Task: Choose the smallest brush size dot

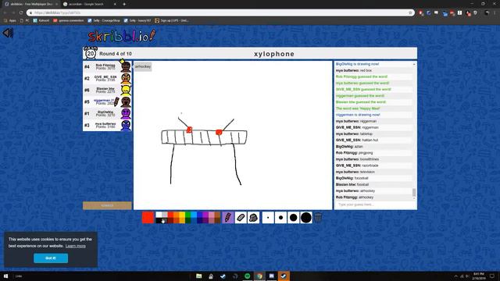Action: (x=268, y=218)
